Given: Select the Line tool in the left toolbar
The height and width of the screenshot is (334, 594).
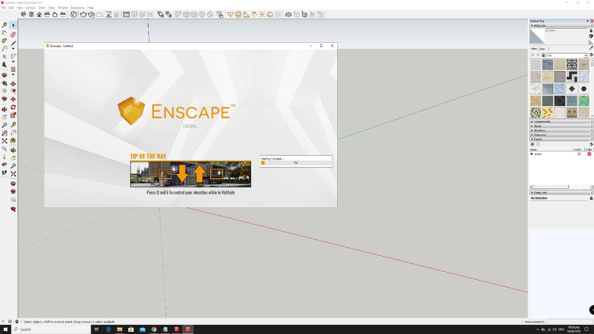Looking at the screenshot, I should click(x=13, y=43).
